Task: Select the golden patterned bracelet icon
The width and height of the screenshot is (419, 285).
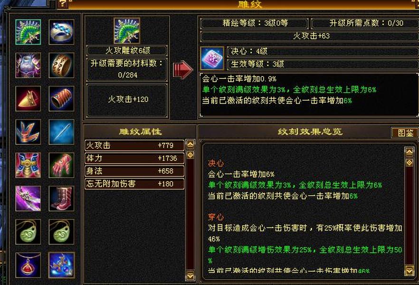Action: (61, 65)
